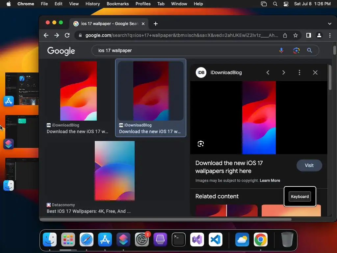337x253 pixels.
Task: Open System Settings from the Dock
Action: pos(142,239)
